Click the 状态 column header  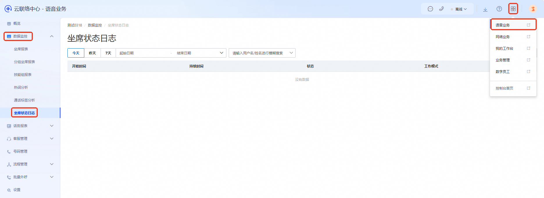310,66
